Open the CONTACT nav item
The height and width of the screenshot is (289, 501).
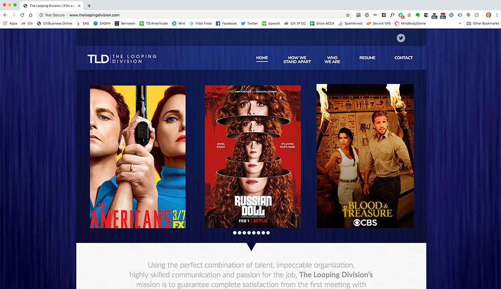[x=404, y=58]
